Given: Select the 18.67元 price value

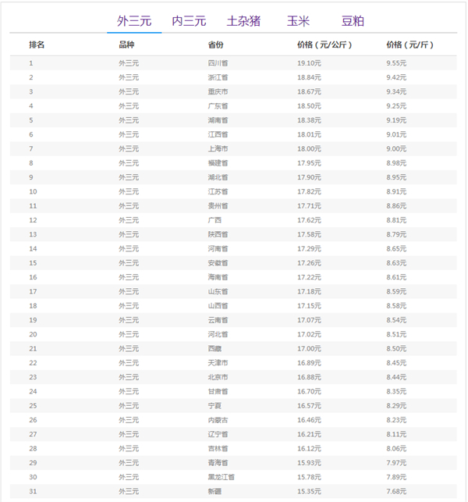Looking at the screenshot, I should click(x=309, y=91).
